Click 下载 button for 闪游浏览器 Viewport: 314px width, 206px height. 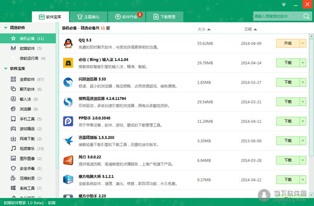[288, 82]
